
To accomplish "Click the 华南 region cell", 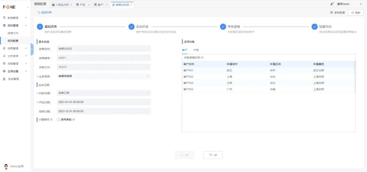I will 273,89.
